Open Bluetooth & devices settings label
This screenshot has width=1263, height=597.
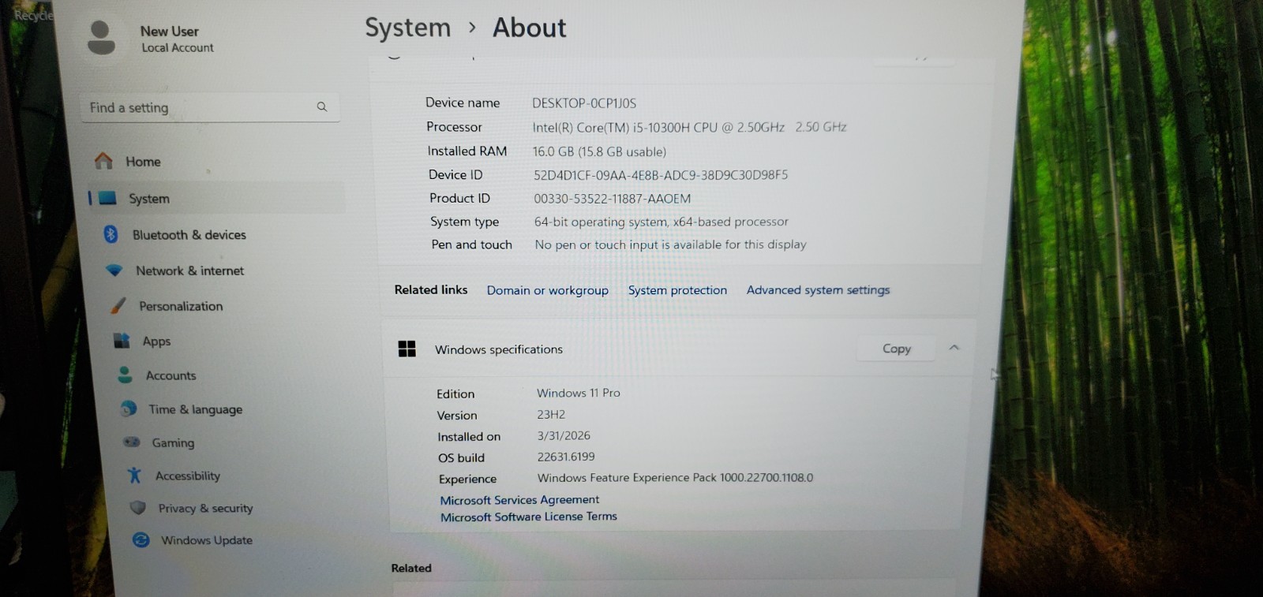(x=189, y=235)
